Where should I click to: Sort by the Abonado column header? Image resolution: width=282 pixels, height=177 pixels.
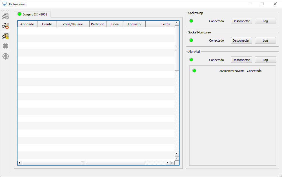click(27, 24)
